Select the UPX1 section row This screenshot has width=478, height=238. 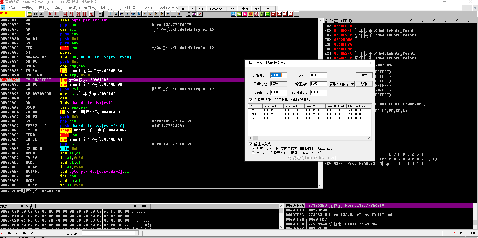pos(310,114)
